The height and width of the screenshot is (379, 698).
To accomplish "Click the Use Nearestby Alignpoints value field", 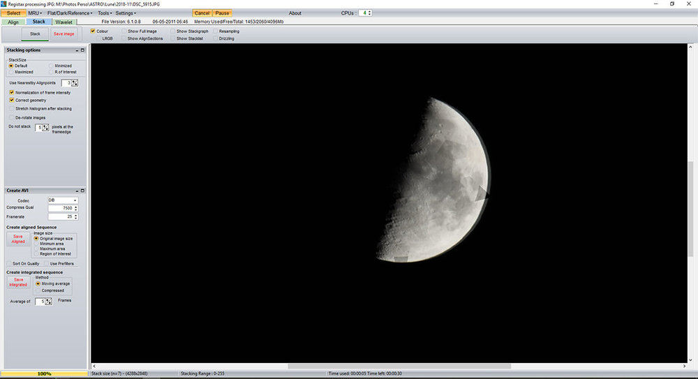I will click(x=66, y=83).
